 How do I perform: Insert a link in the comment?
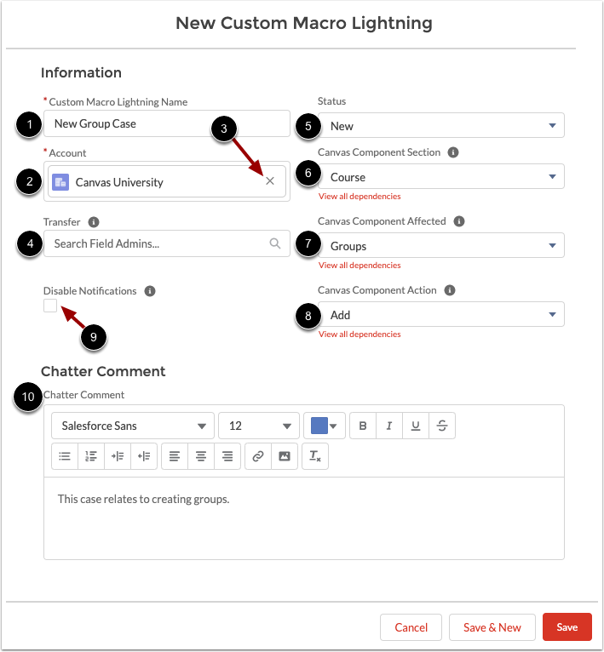pyautogui.click(x=258, y=456)
